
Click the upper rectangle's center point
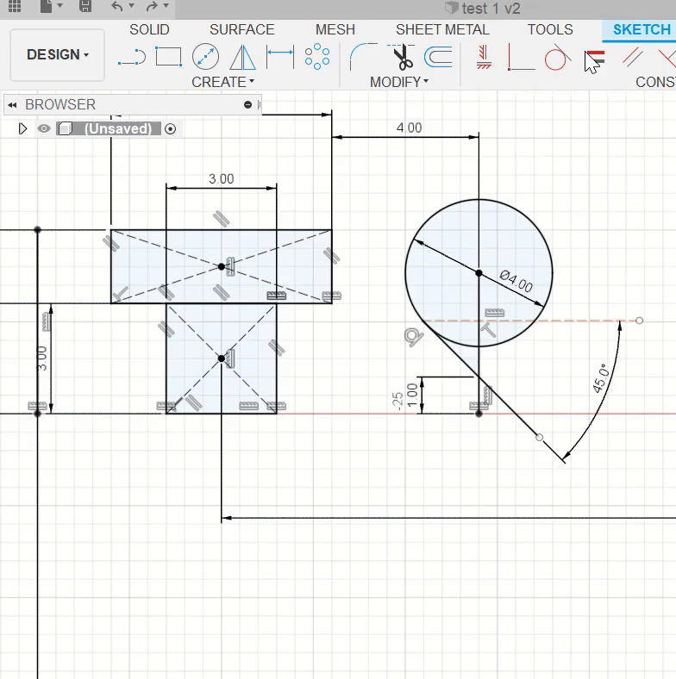click(222, 267)
